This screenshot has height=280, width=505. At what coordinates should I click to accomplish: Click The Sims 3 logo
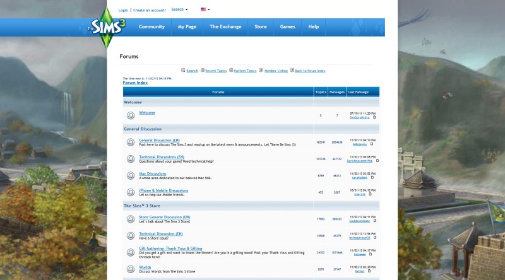[107, 27]
